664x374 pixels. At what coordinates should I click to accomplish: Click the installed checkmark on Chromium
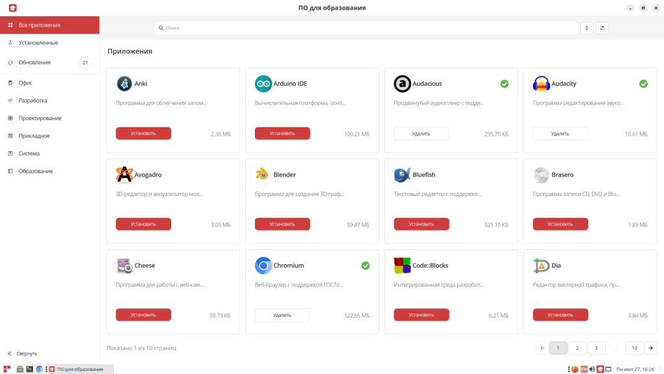click(366, 266)
